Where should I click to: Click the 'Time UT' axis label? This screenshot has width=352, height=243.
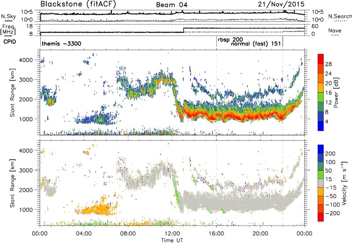click(172, 240)
